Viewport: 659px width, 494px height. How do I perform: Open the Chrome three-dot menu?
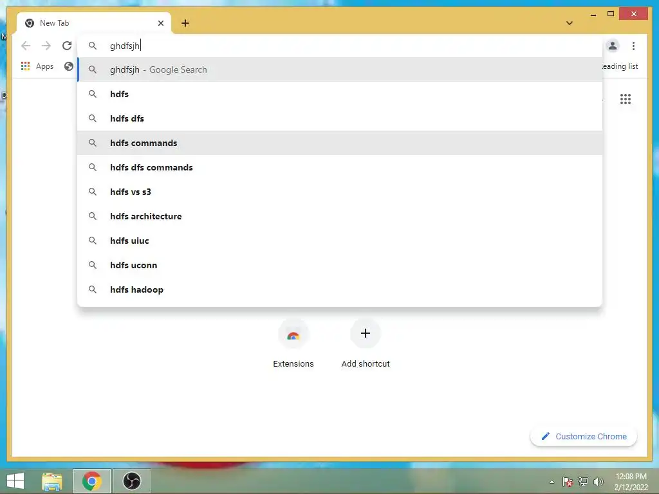point(633,46)
